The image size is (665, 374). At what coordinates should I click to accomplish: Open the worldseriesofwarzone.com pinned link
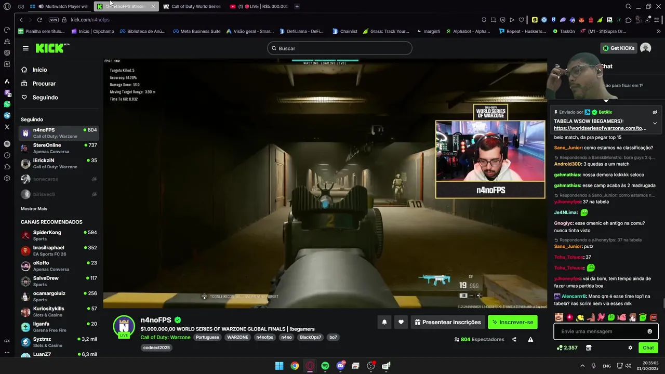pyautogui.click(x=600, y=128)
